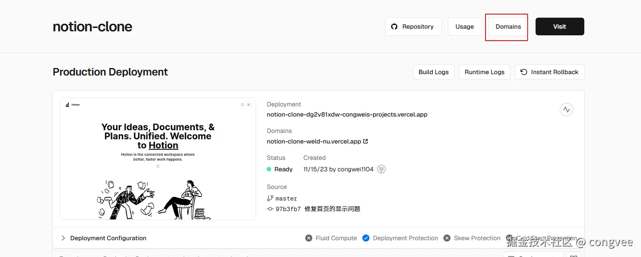Click the GitHub icon in Repository button
The width and height of the screenshot is (641, 257).
click(x=394, y=26)
